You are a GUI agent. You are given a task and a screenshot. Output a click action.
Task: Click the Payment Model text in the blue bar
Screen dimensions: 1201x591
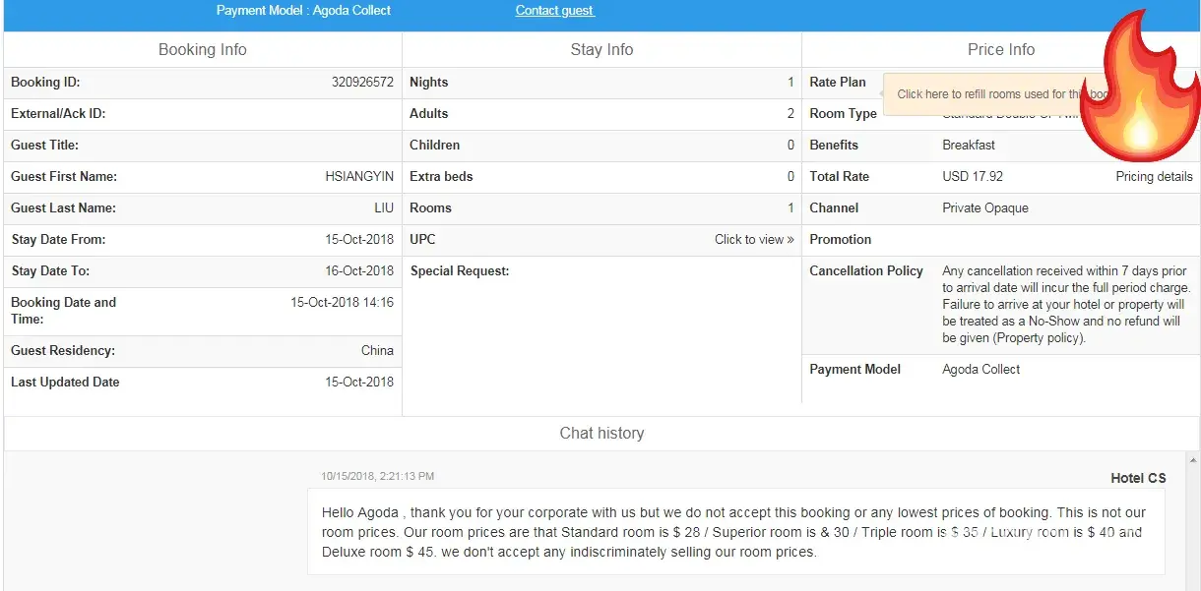click(x=303, y=11)
